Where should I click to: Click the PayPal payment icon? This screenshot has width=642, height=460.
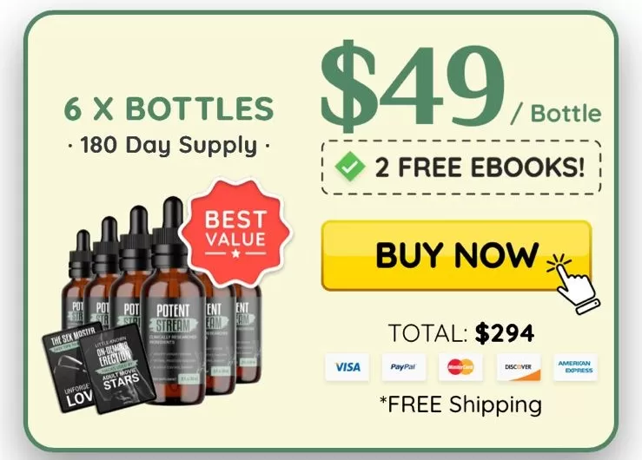click(404, 367)
